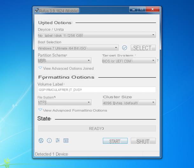Open the settings sliders icon
194x168 pixels.
pos(58,140)
